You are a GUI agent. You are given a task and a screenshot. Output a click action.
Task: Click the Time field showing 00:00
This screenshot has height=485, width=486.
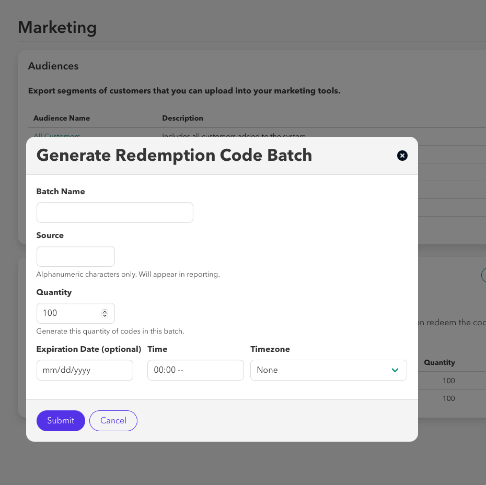tap(195, 370)
